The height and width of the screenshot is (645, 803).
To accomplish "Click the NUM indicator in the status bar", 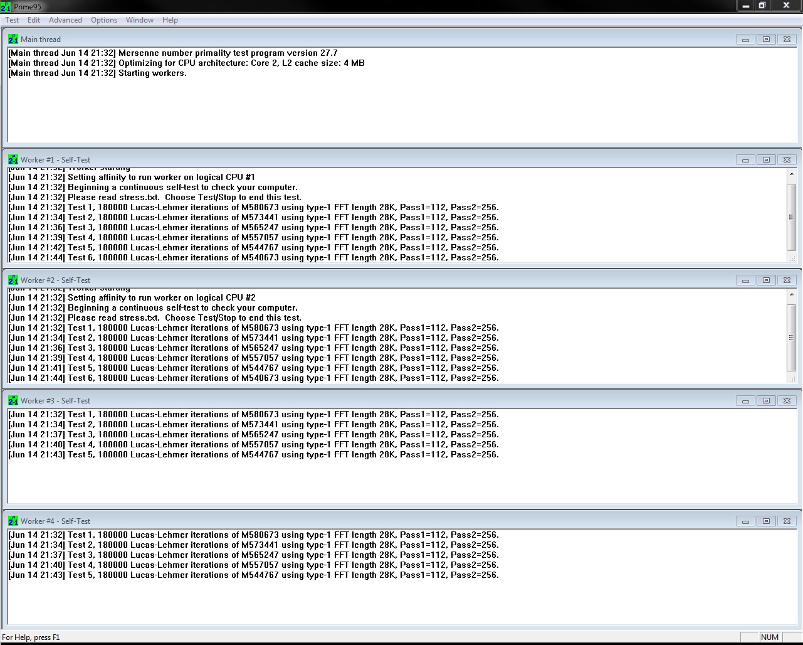I will [x=770, y=637].
